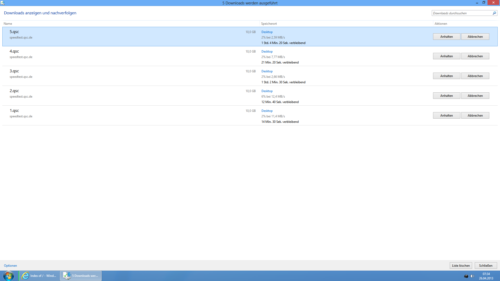Open Desktop location link for 5.qsc
500x281 pixels.
point(267,32)
